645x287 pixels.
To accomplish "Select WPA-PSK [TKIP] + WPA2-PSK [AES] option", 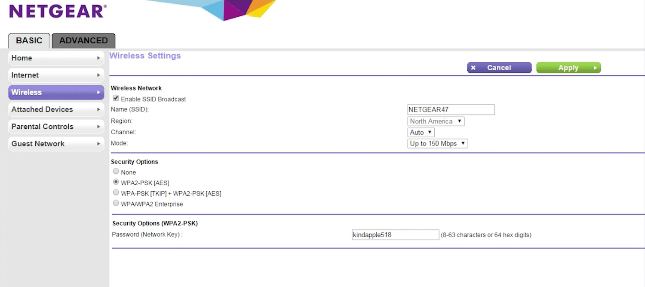I will [x=116, y=193].
